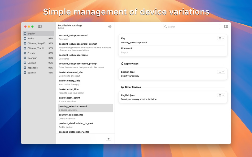Click the key value country_selector.prompt field

click(x=134, y=43)
